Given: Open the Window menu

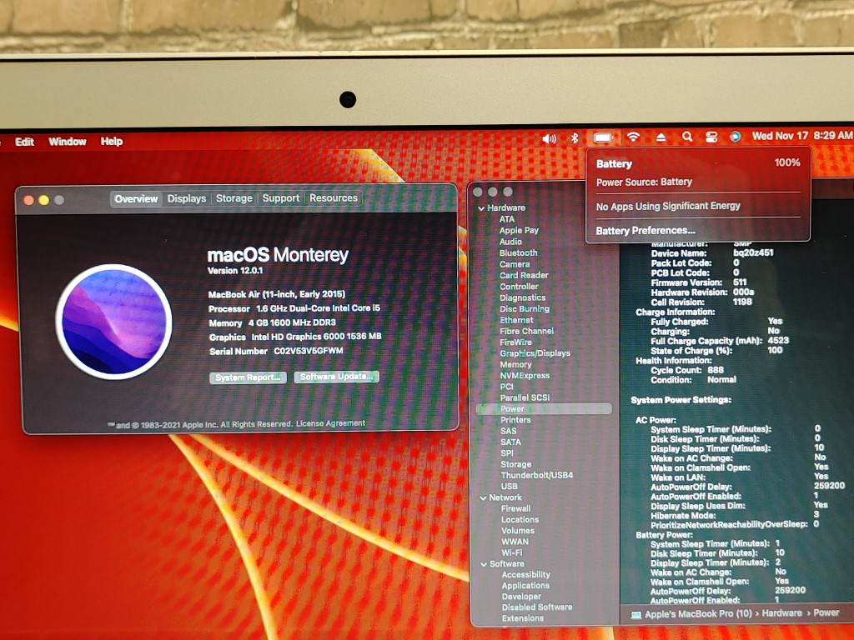Looking at the screenshot, I should pyautogui.click(x=67, y=142).
